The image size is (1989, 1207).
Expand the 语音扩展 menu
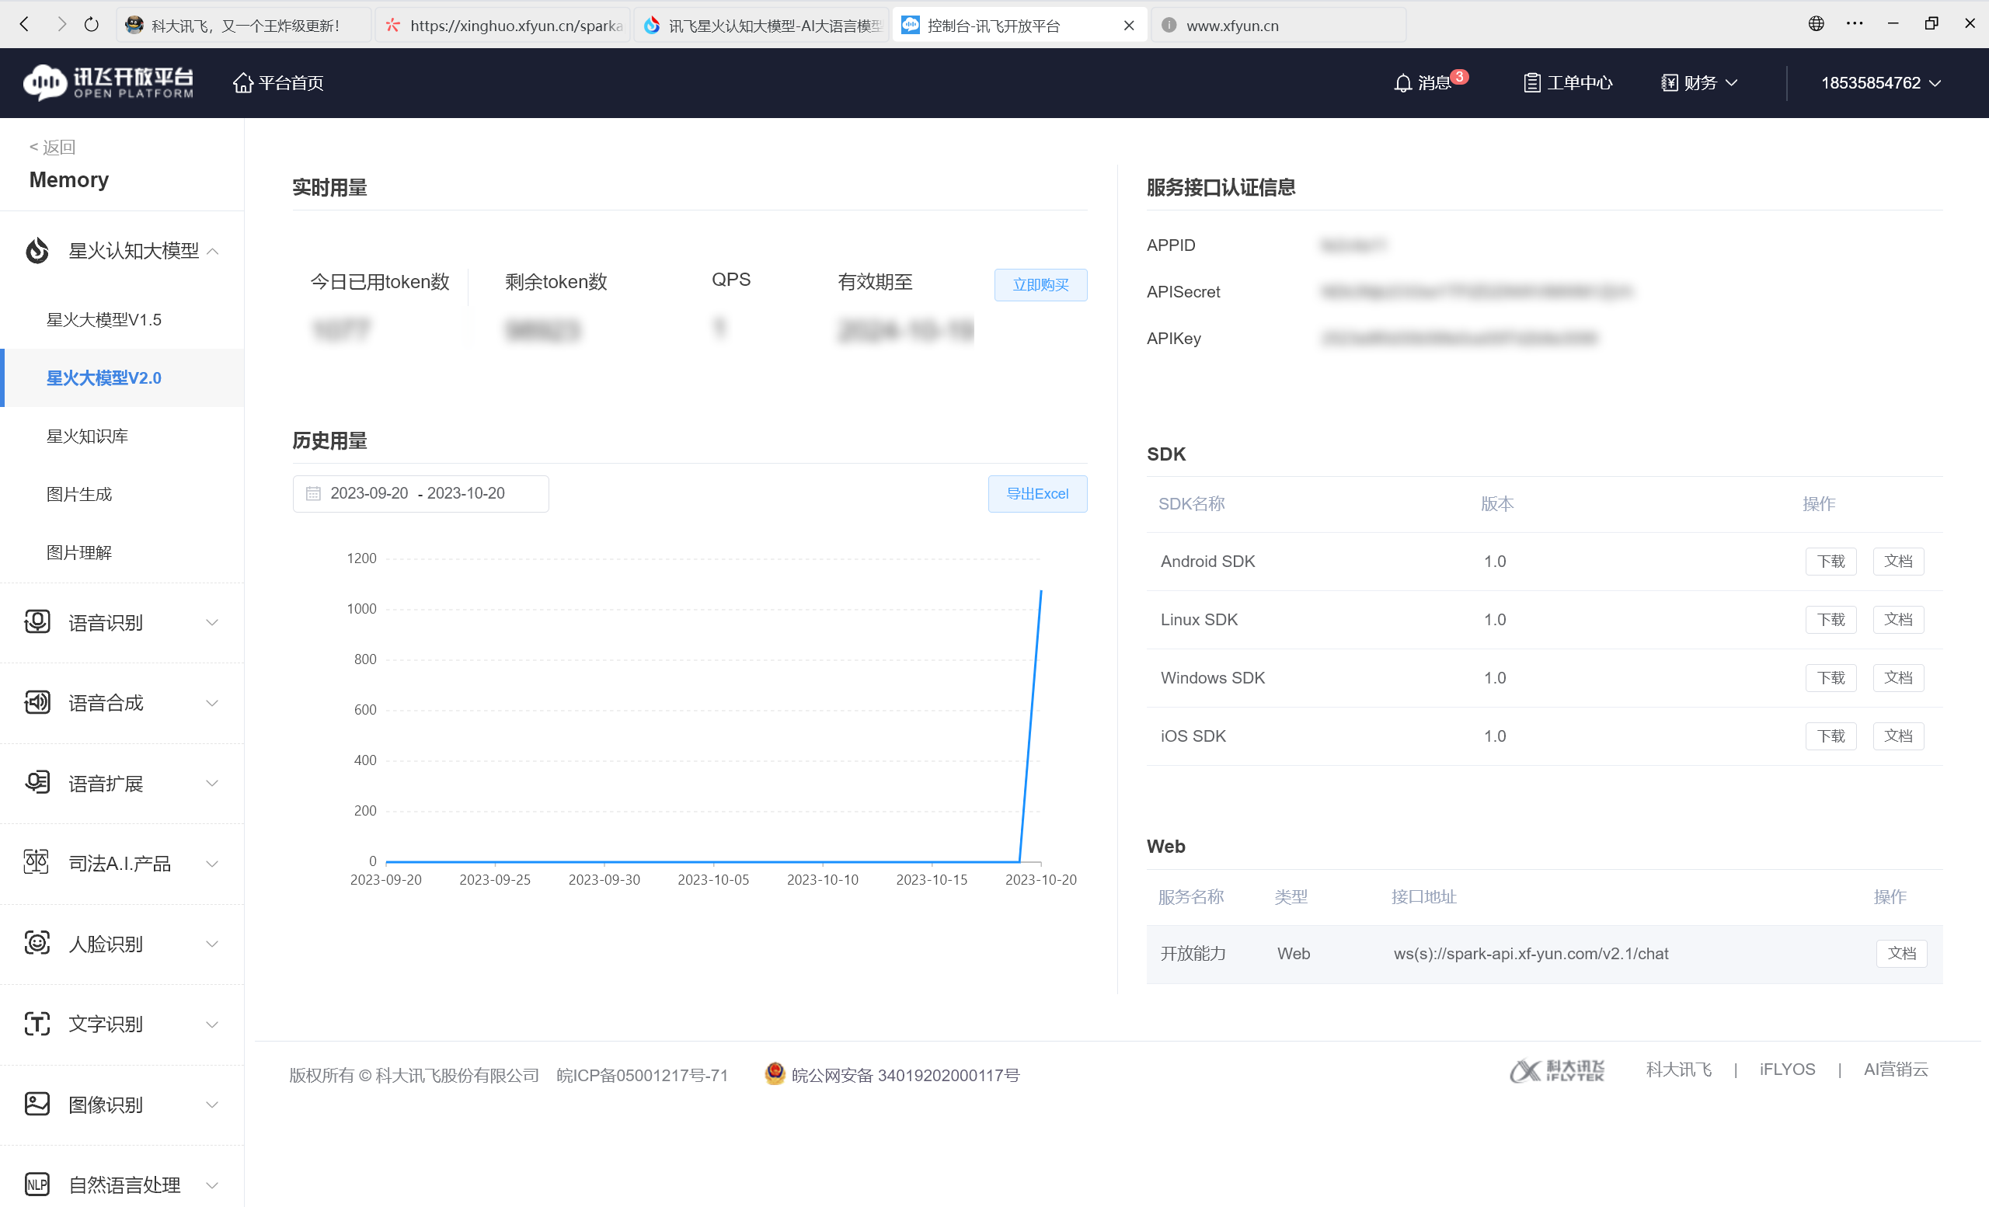212,784
